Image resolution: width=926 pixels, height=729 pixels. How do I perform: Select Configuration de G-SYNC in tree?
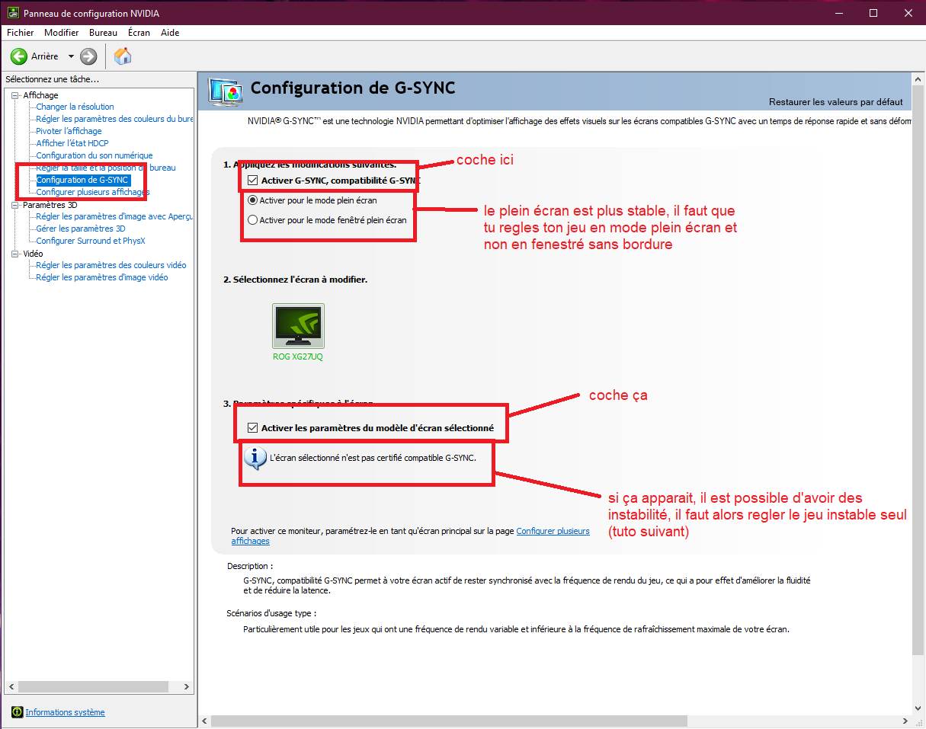[83, 180]
